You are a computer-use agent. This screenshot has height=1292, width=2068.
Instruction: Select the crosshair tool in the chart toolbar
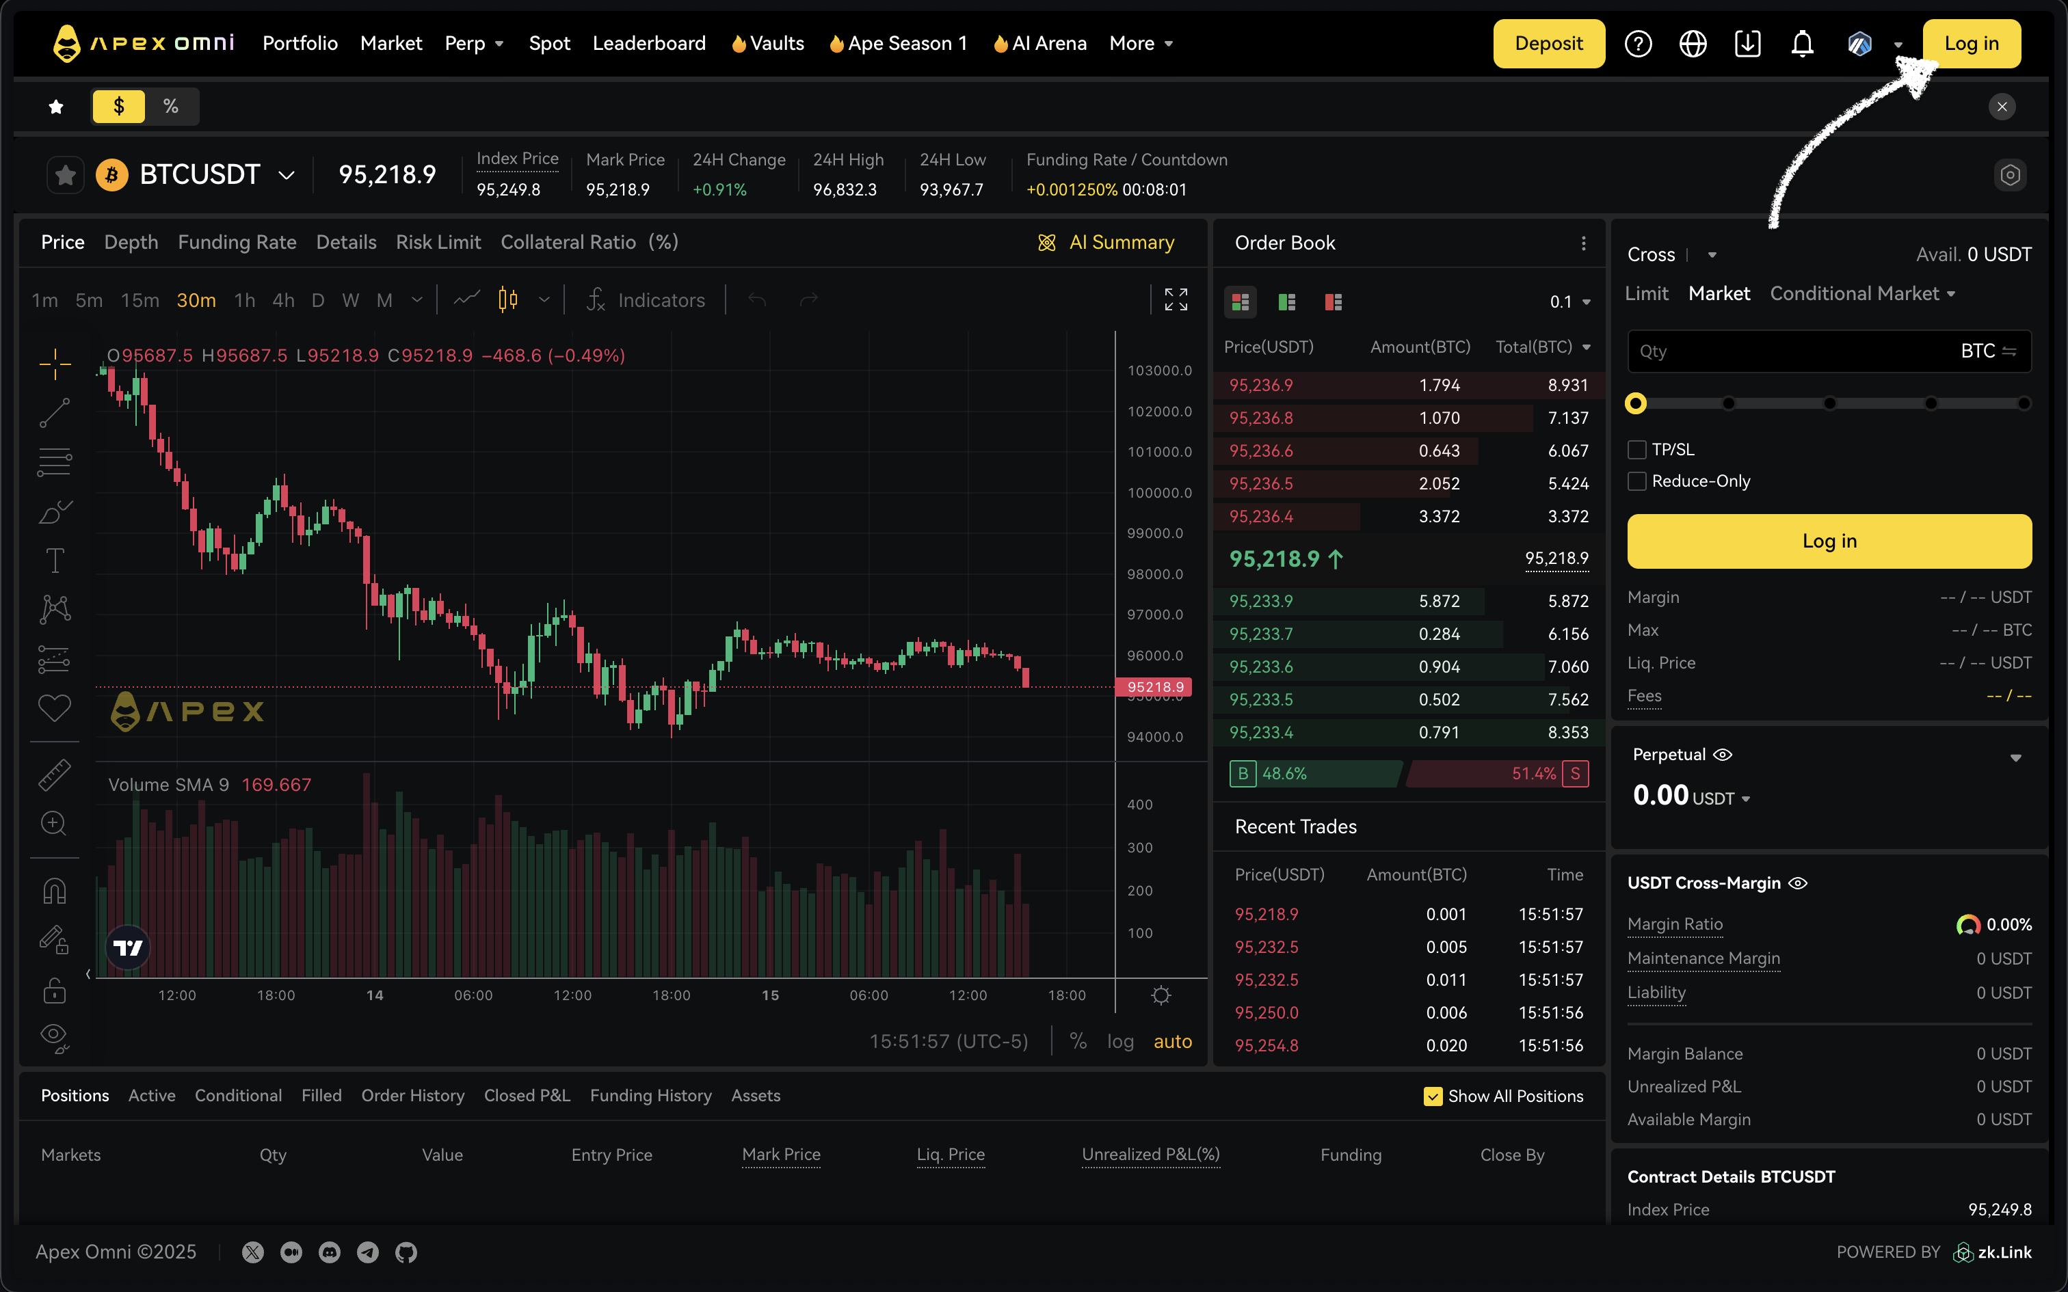coord(54,363)
